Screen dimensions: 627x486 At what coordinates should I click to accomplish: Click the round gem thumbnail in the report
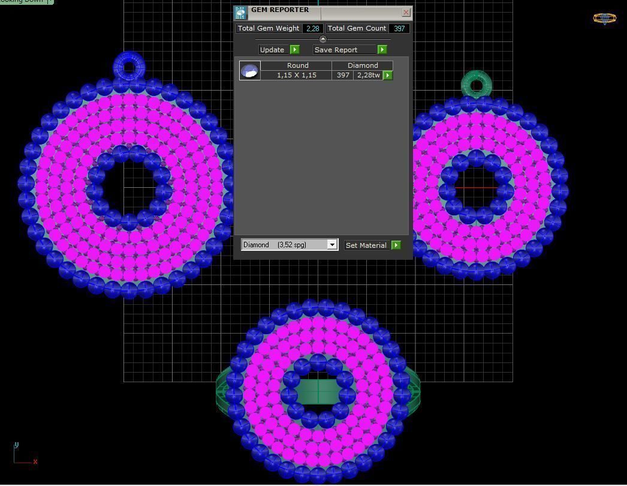250,70
